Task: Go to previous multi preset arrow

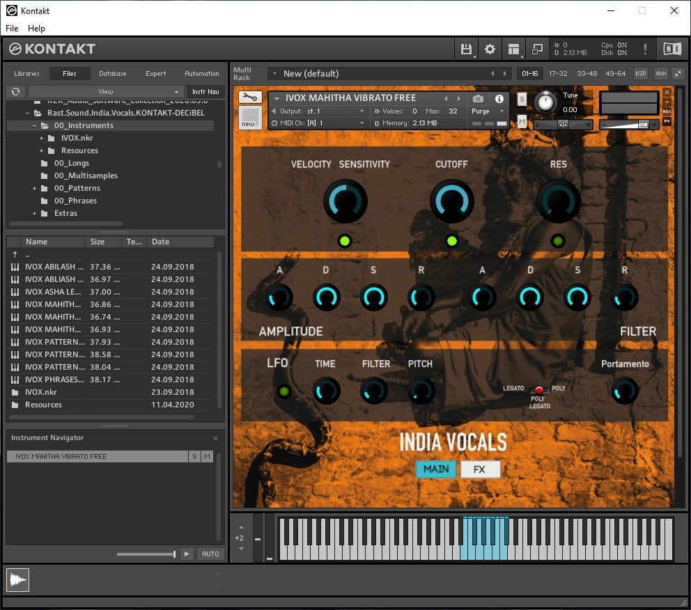Action: [492, 74]
